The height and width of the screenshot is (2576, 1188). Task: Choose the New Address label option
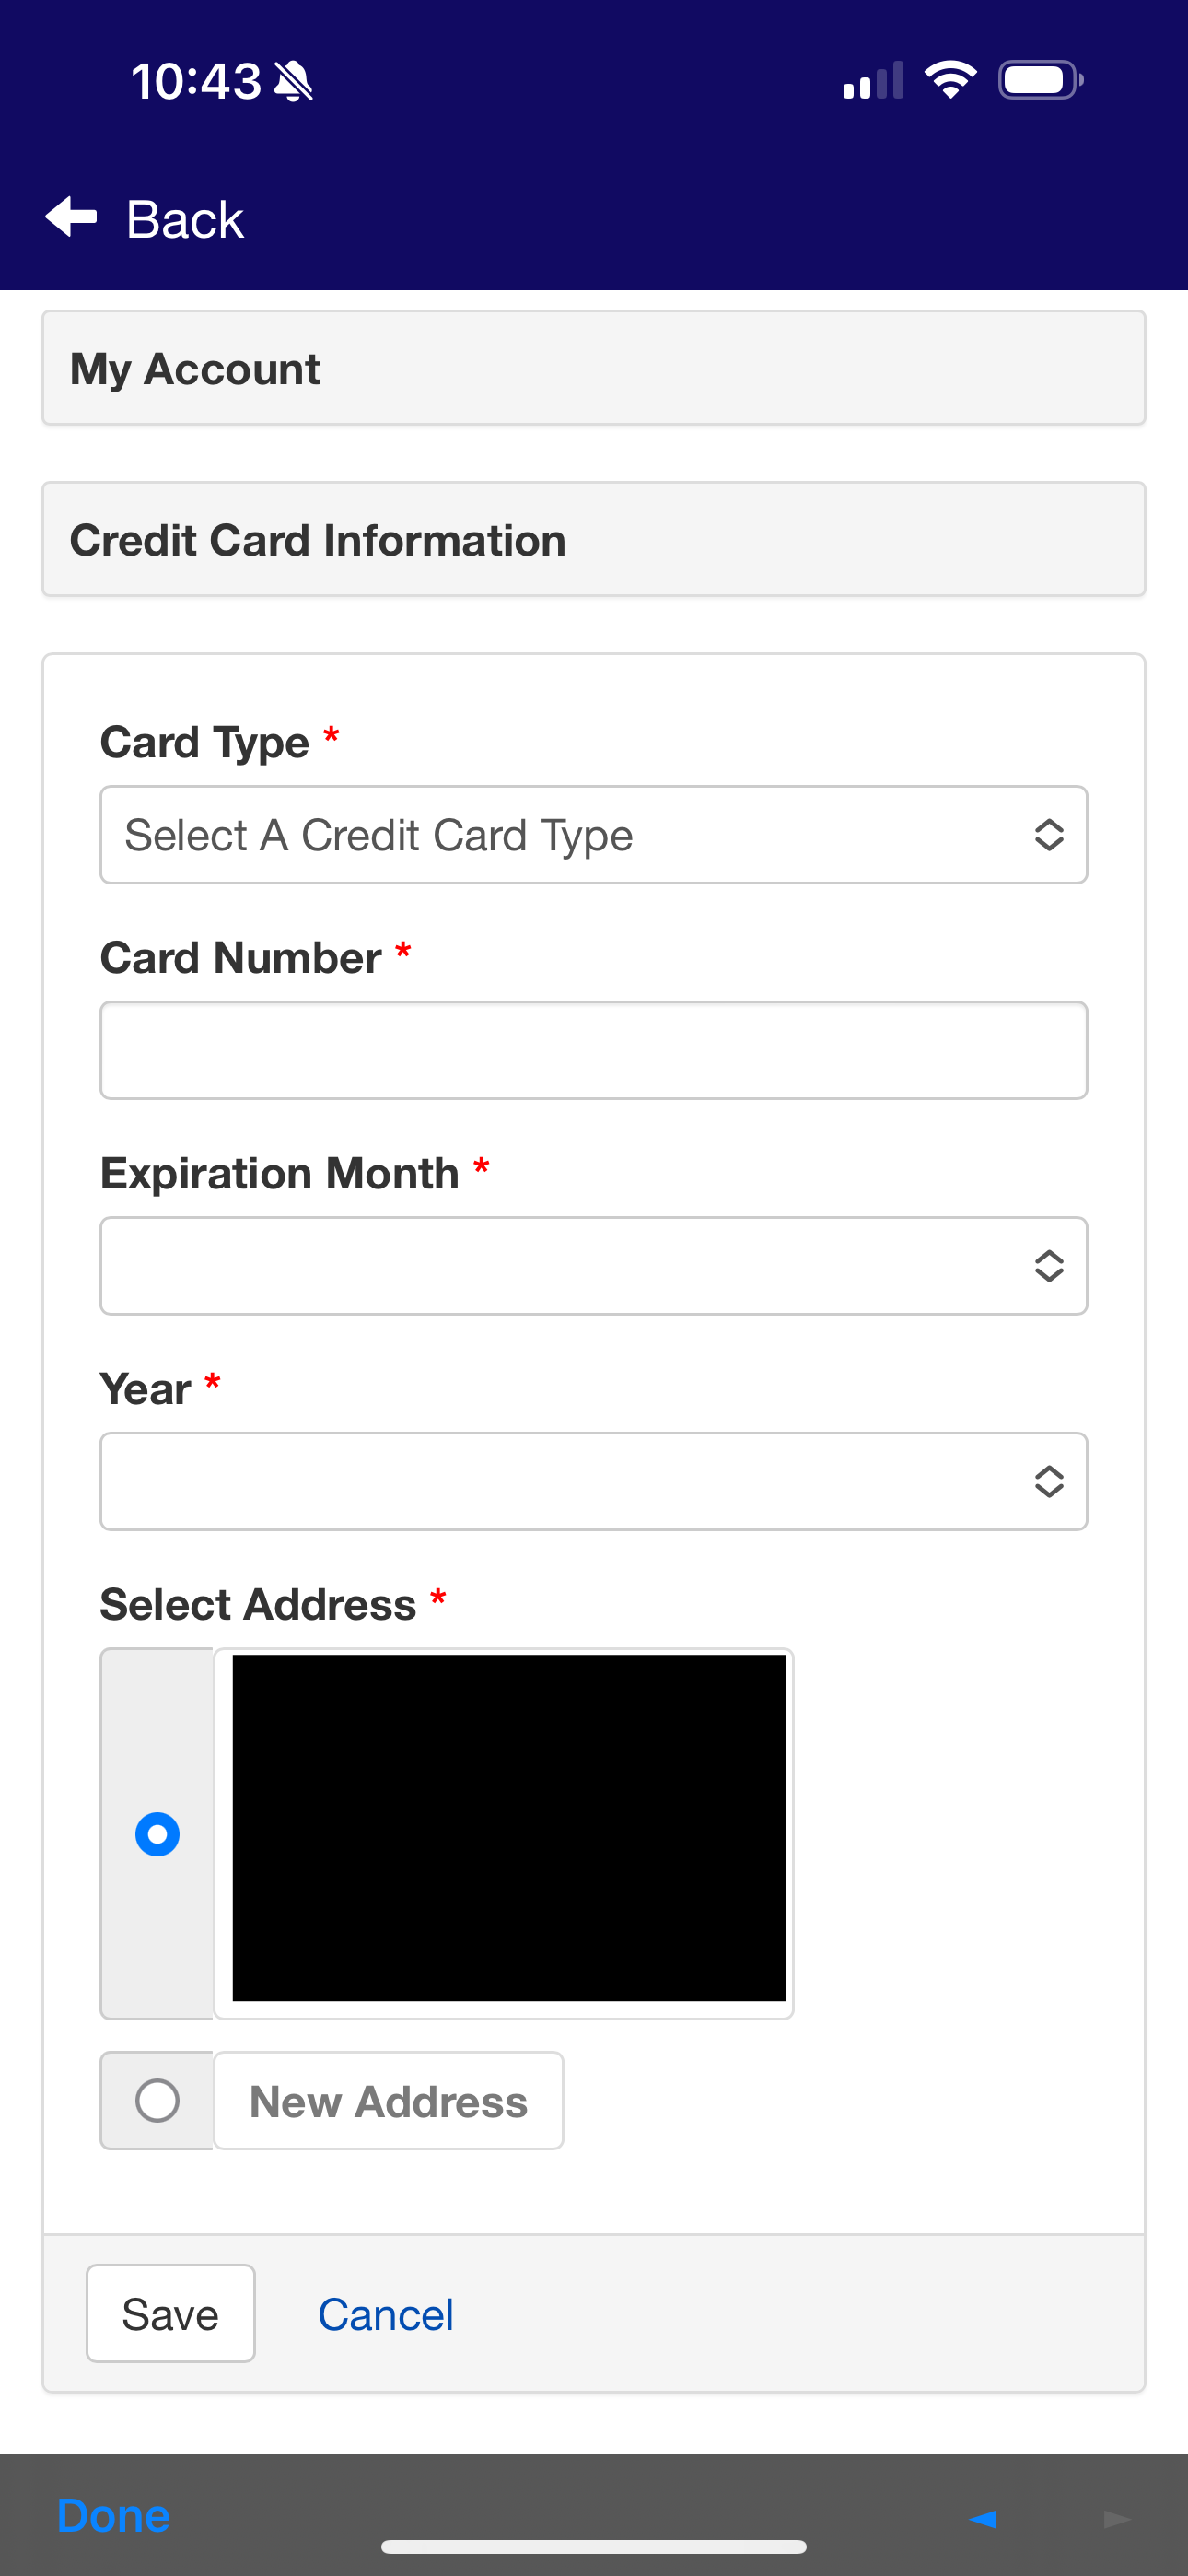click(388, 2100)
